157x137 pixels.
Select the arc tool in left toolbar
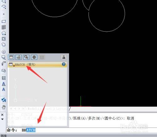4,7
